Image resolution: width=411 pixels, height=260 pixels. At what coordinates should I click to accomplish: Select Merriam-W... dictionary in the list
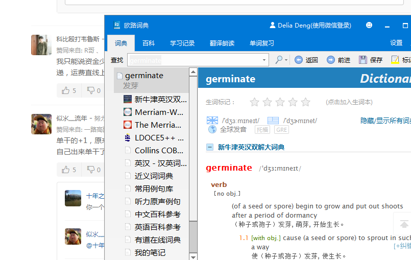click(x=154, y=112)
